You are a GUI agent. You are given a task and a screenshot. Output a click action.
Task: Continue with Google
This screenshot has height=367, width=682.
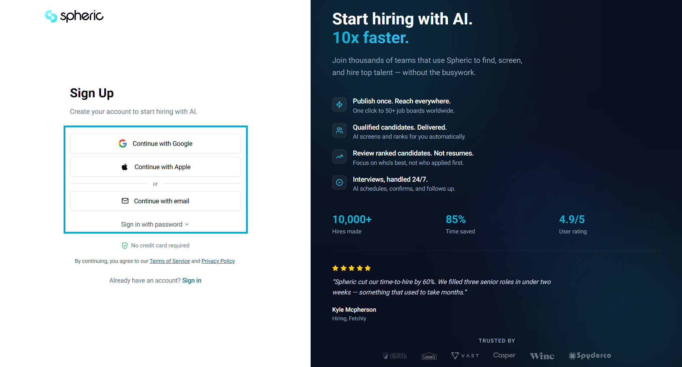[155, 144]
